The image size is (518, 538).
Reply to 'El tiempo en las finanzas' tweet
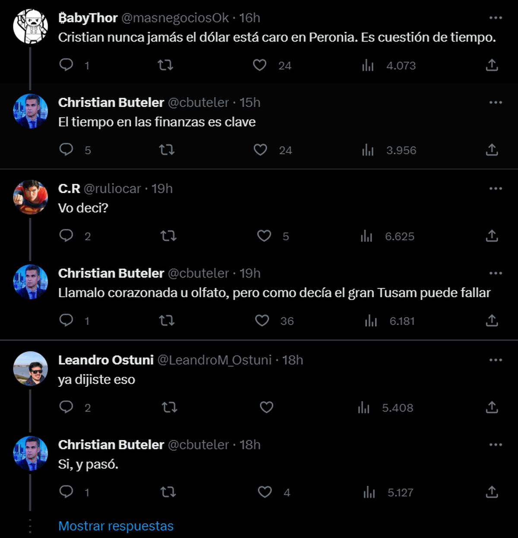click(66, 150)
